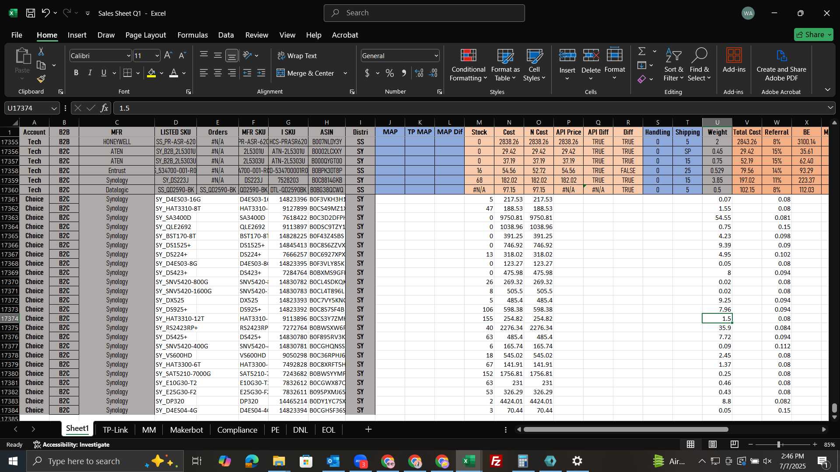This screenshot has width=840, height=472.
Task: Click Top Align icon
Action: coord(204,55)
